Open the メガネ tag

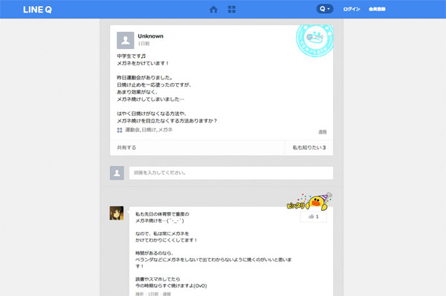pyautogui.click(x=165, y=130)
